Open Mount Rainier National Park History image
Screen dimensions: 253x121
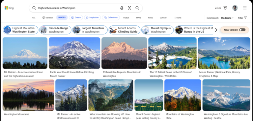[224, 53]
